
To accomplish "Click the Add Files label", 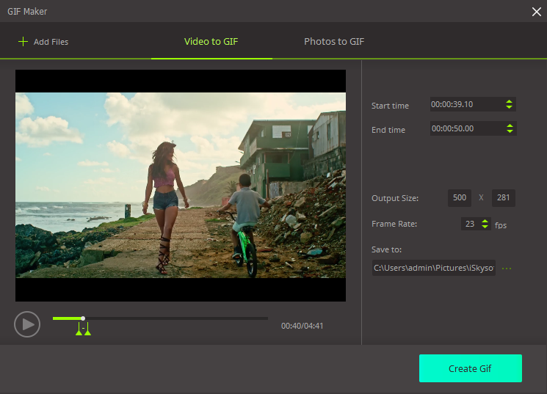I will (51, 42).
